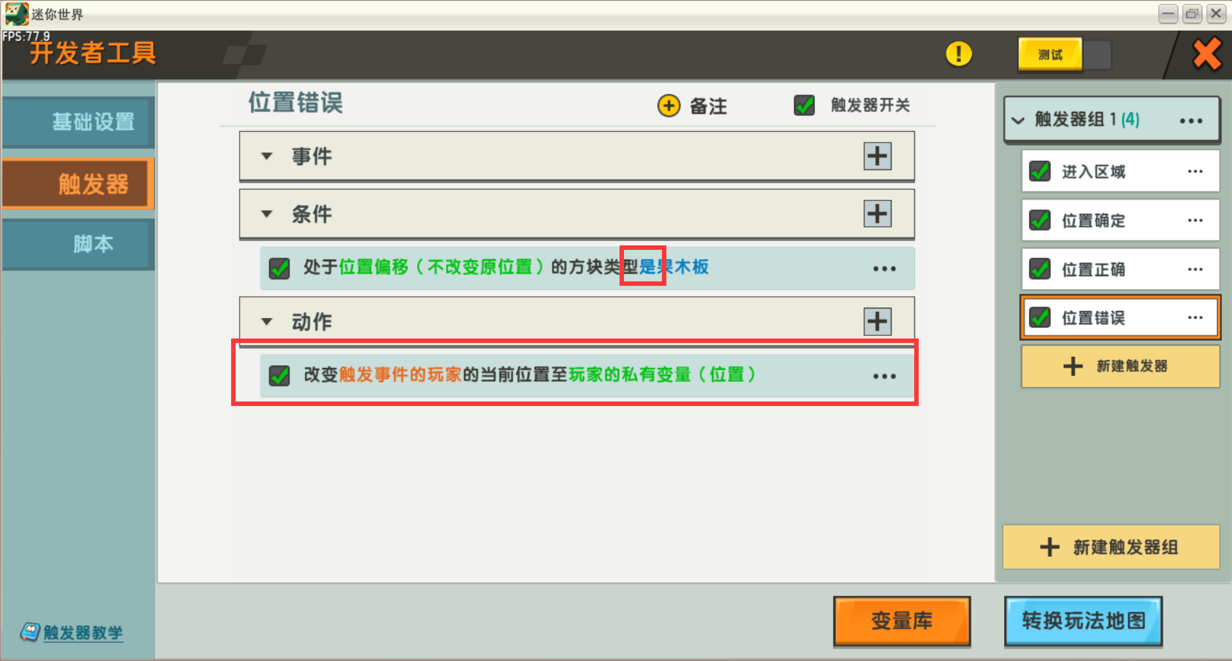This screenshot has height=661, width=1232.
Task: Open more options for 改变 action row
Action: (885, 376)
